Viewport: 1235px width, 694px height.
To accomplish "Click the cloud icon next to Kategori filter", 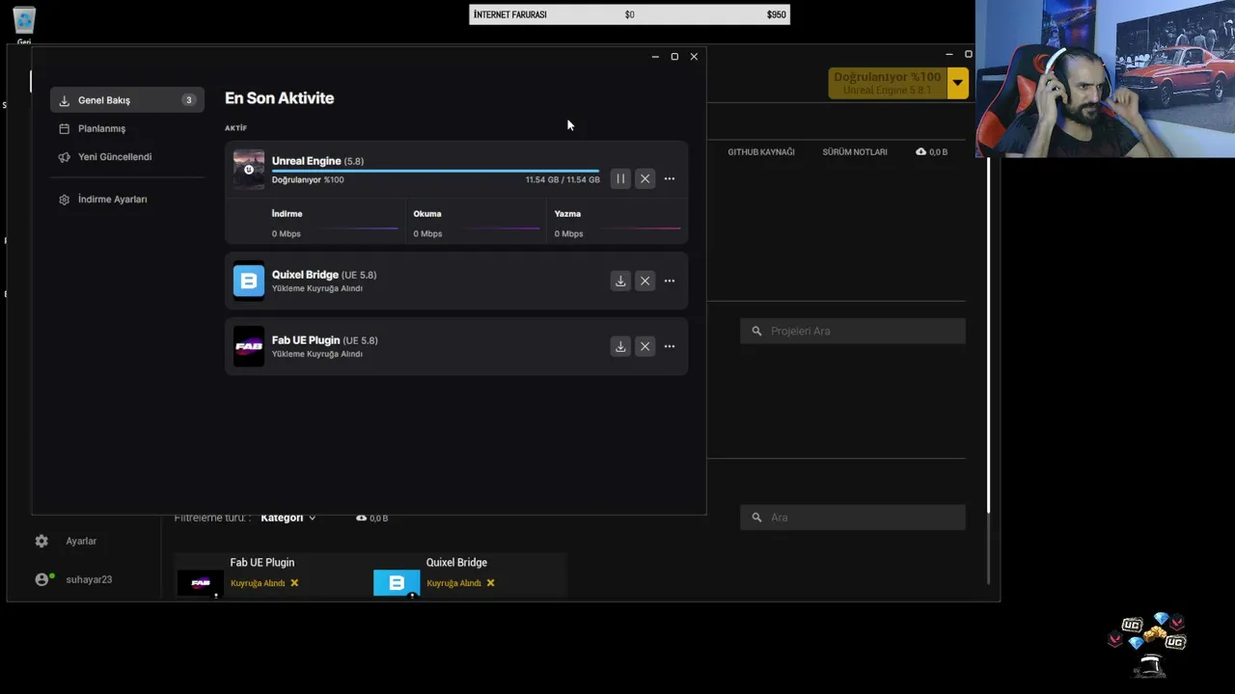I will click(361, 518).
